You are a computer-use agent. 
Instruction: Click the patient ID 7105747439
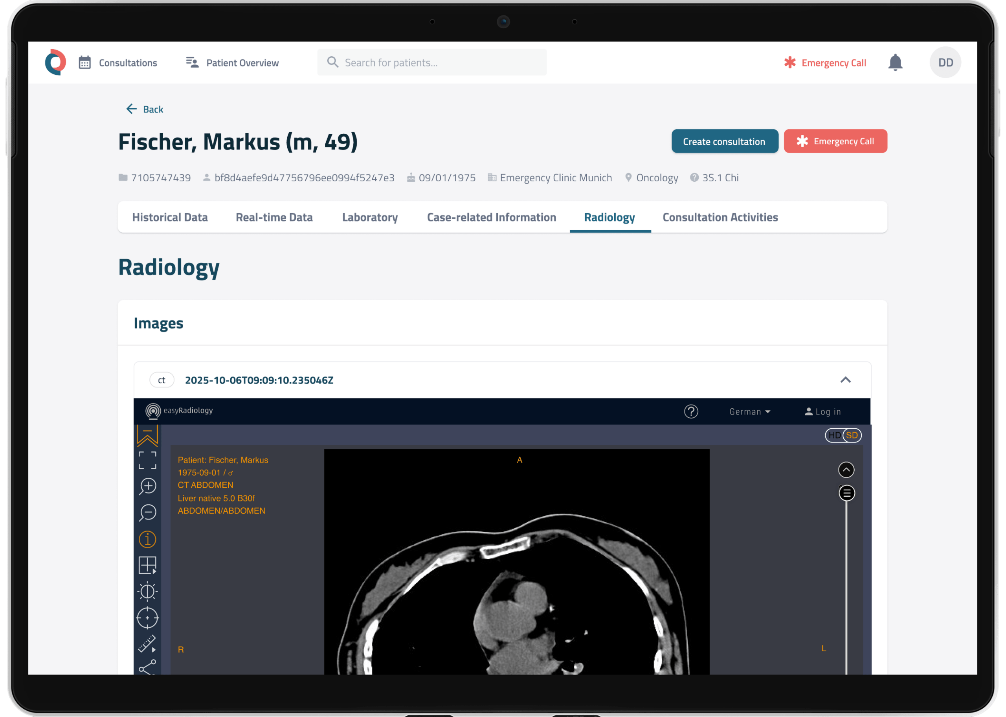coord(161,177)
